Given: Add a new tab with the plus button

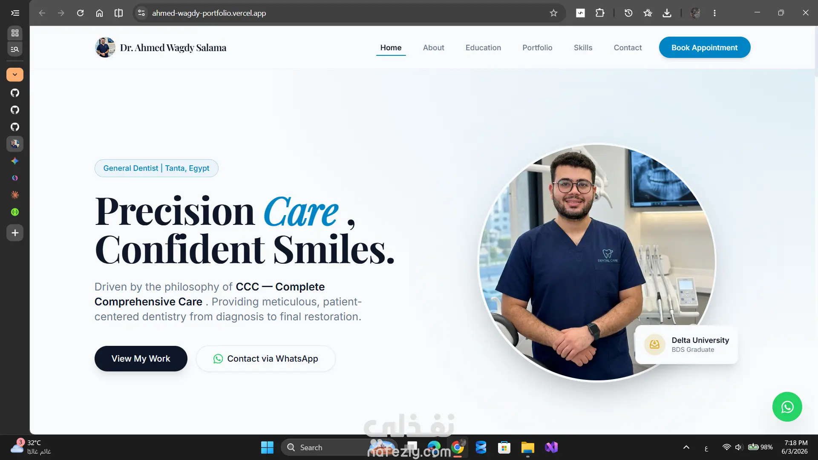Looking at the screenshot, I should coord(15,233).
